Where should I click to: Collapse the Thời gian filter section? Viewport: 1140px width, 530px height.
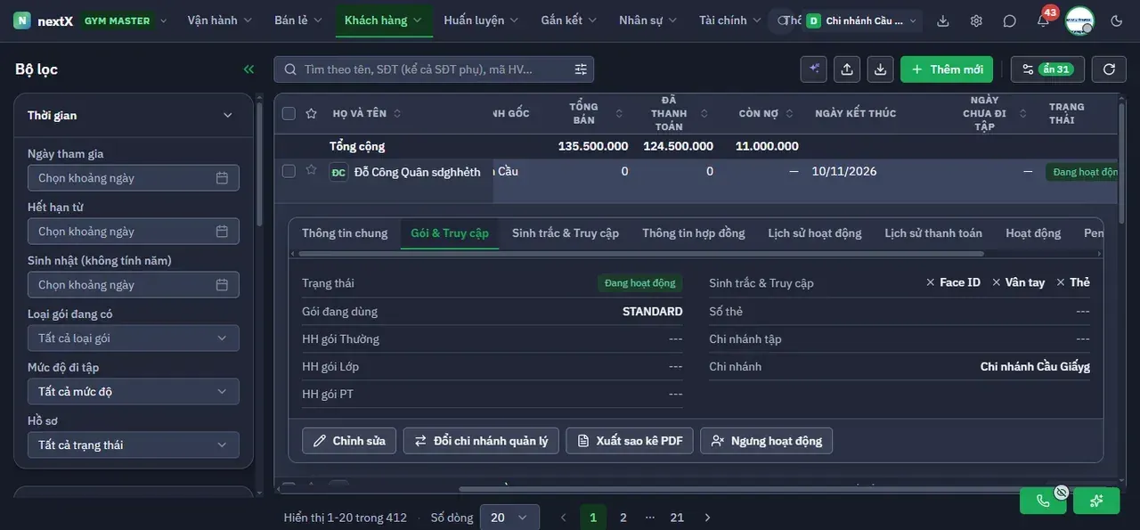[x=227, y=115]
